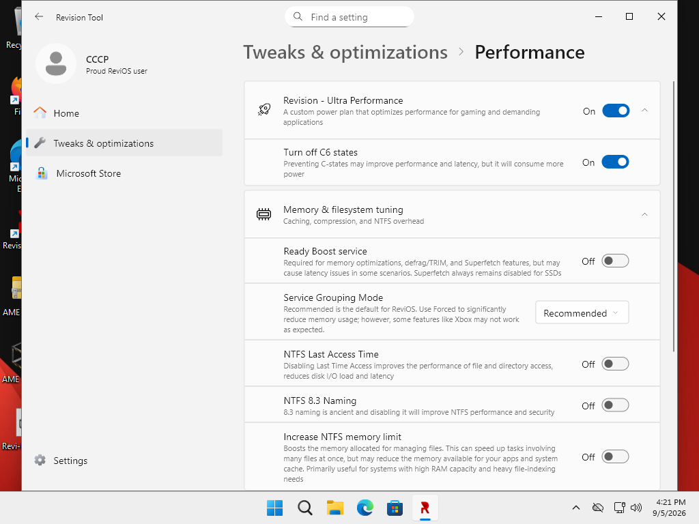Open Settings in the sidebar

pyautogui.click(x=124, y=461)
